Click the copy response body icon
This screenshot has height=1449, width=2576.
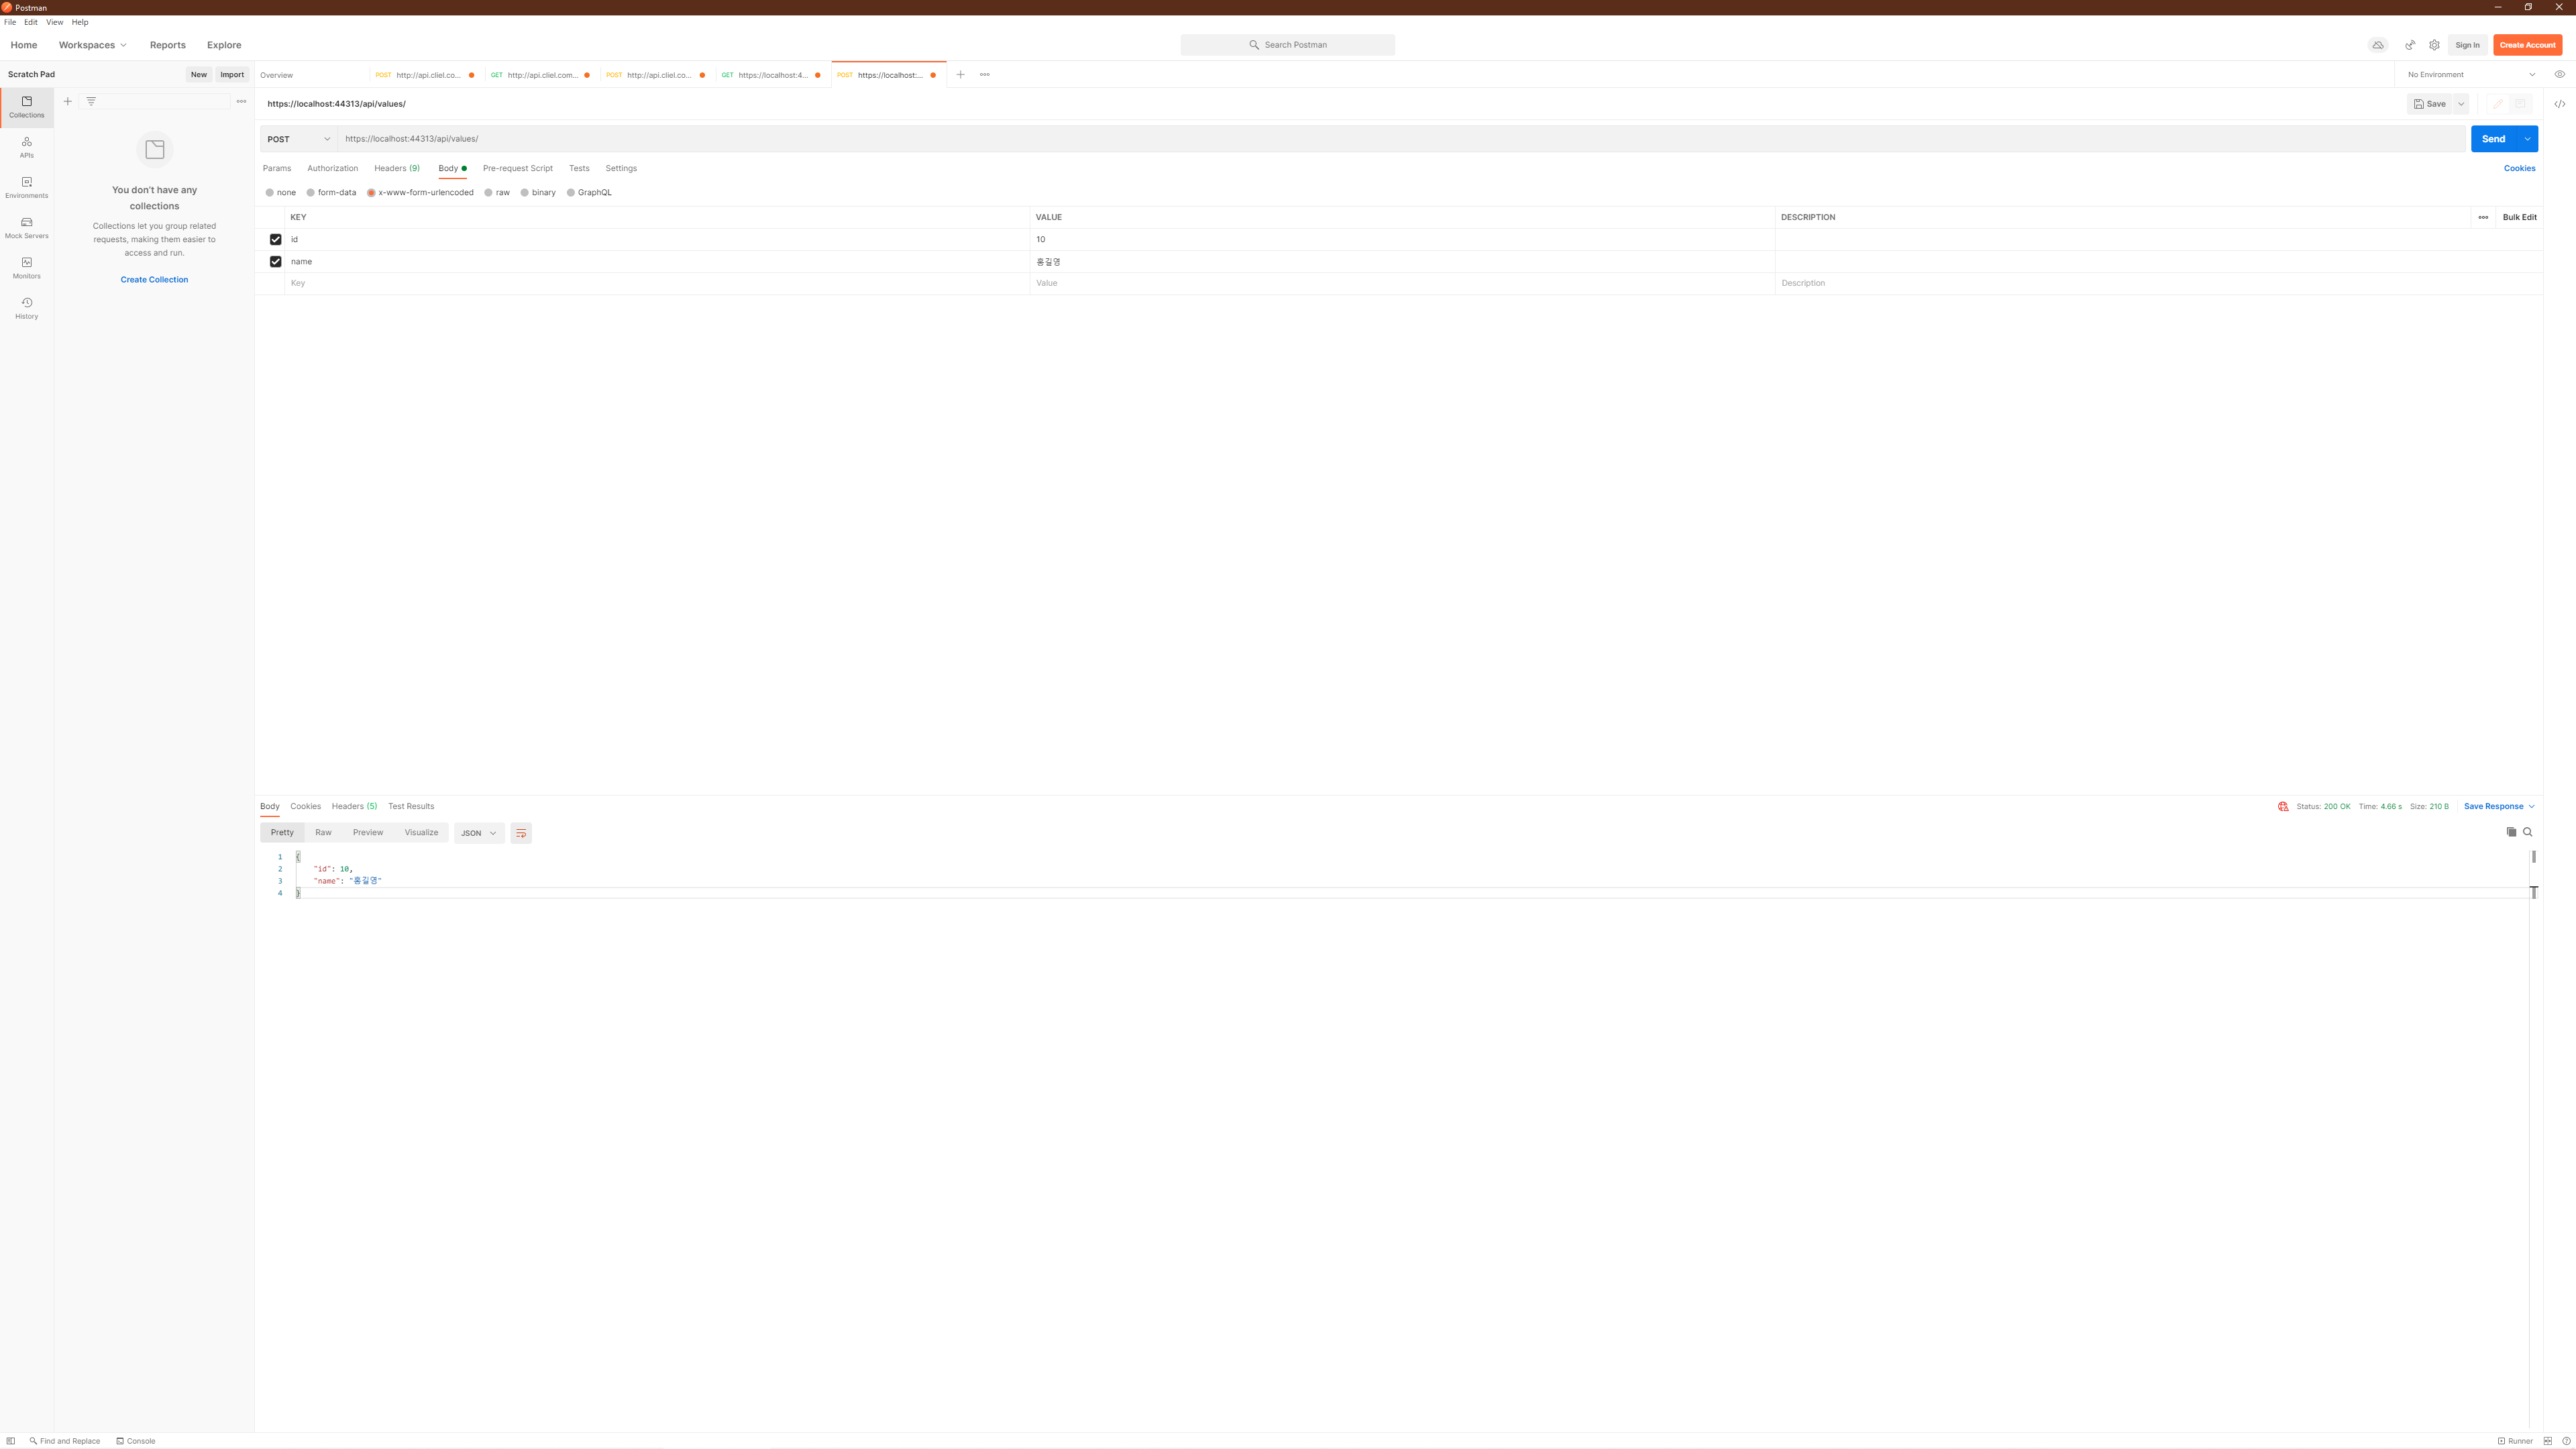click(x=2511, y=832)
